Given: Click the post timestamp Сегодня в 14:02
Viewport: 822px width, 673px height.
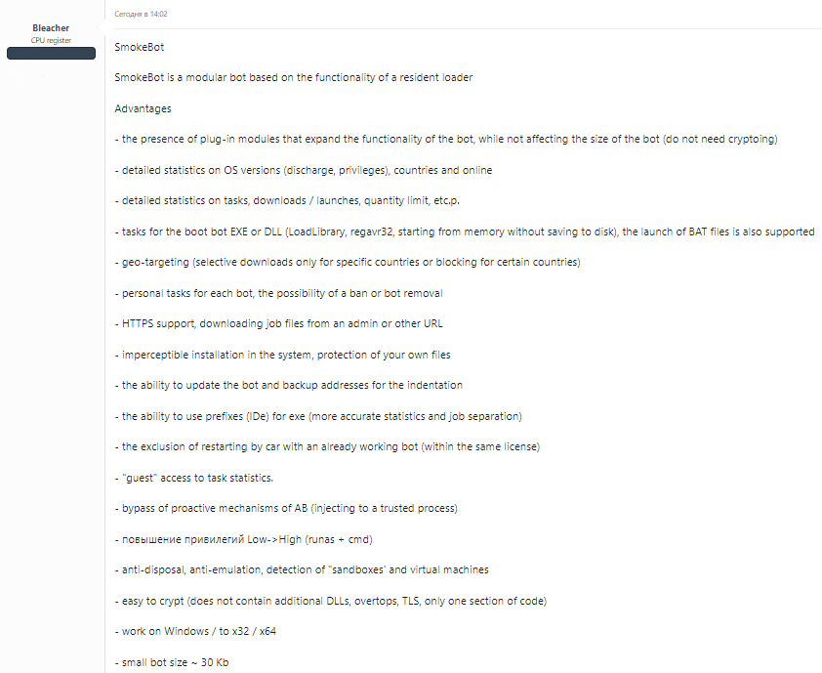Looking at the screenshot, I should (x=142, y=15).
